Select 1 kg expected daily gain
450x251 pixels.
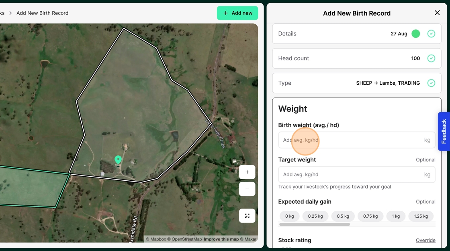[396, 216]
